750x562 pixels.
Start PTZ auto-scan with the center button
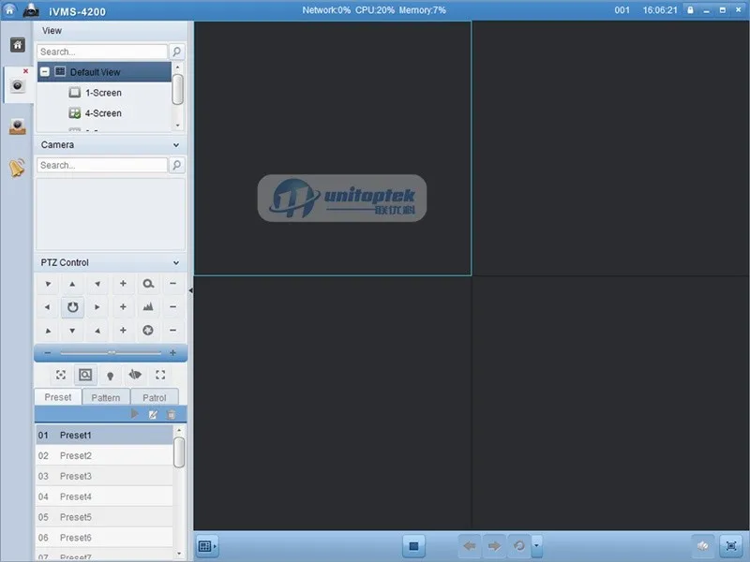pyautogui.click(x=72, y=307)
